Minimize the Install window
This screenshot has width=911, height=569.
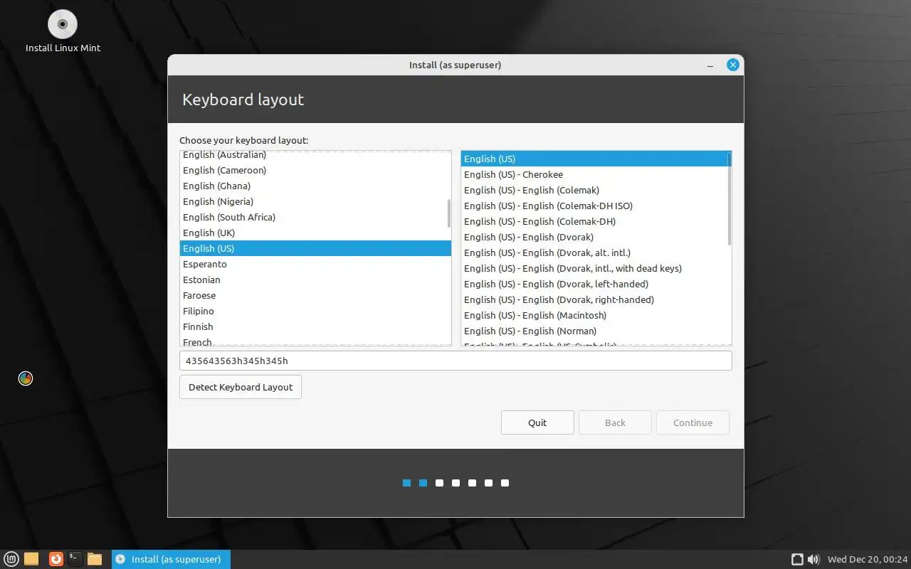[710, 65]
